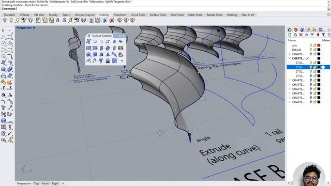331x186 pixels.
Task: Click the red X Points Off icon
Action: (112, 20)
